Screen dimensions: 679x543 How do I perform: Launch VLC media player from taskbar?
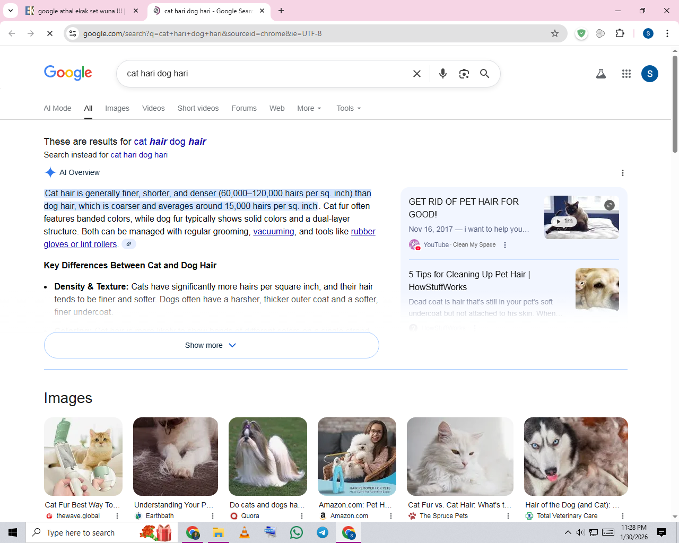click(245, 532)
